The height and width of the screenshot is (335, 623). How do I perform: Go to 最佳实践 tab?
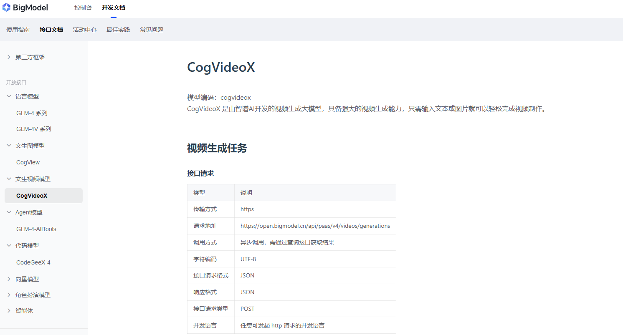pos(118,30)
